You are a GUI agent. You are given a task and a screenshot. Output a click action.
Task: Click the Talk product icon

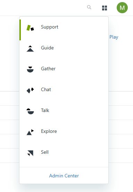click(x=30, y=111)
